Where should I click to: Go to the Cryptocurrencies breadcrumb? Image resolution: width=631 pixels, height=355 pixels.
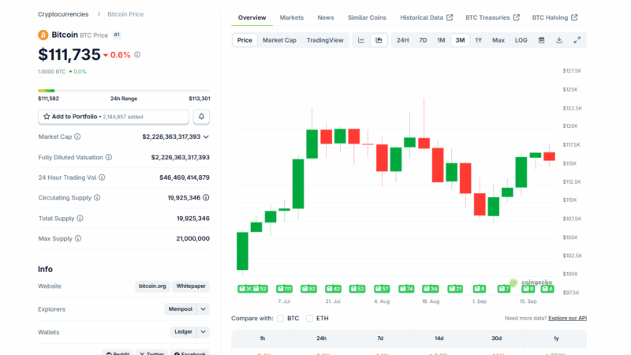pos(63,14)
